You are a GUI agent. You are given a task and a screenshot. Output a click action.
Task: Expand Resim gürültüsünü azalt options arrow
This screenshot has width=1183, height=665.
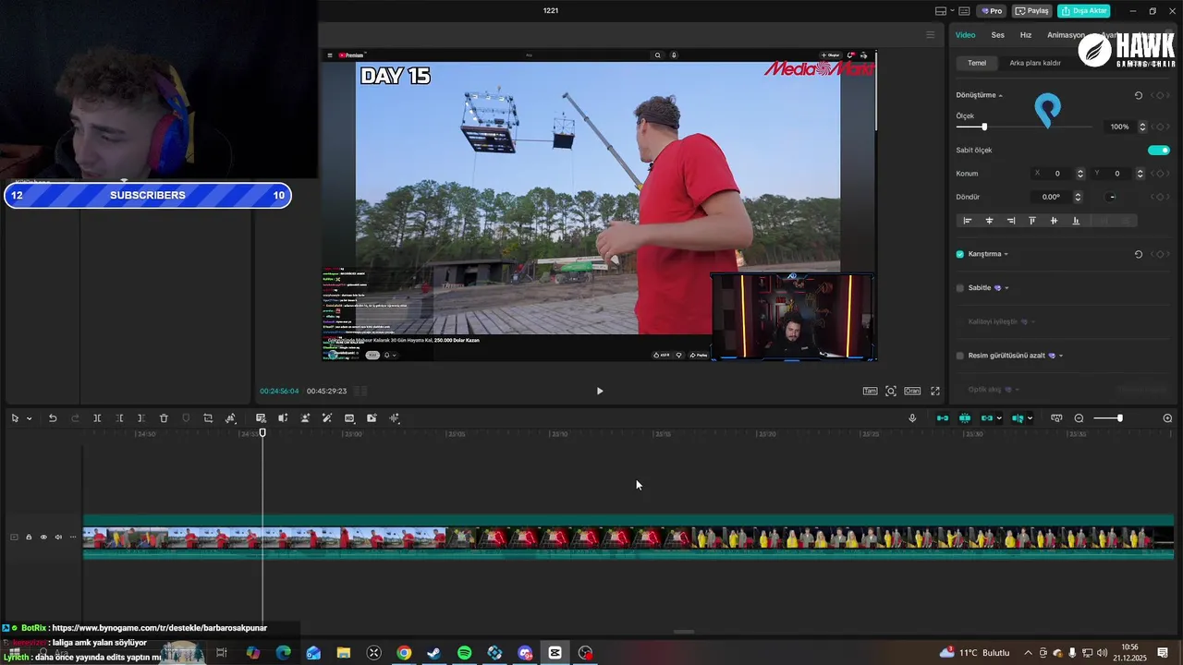1061,356
